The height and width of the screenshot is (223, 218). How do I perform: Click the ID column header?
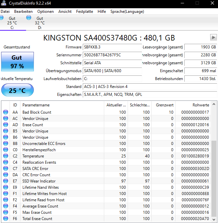point(15,105)
